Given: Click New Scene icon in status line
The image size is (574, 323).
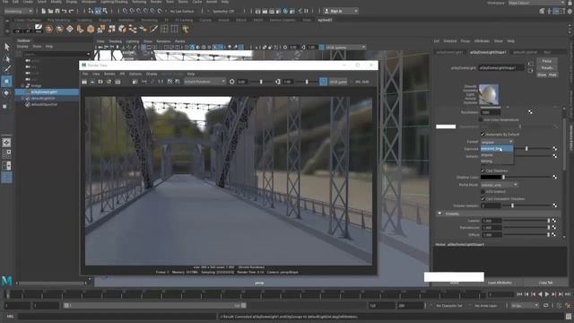Looking at the screenshot, I should tap(43, 11).
